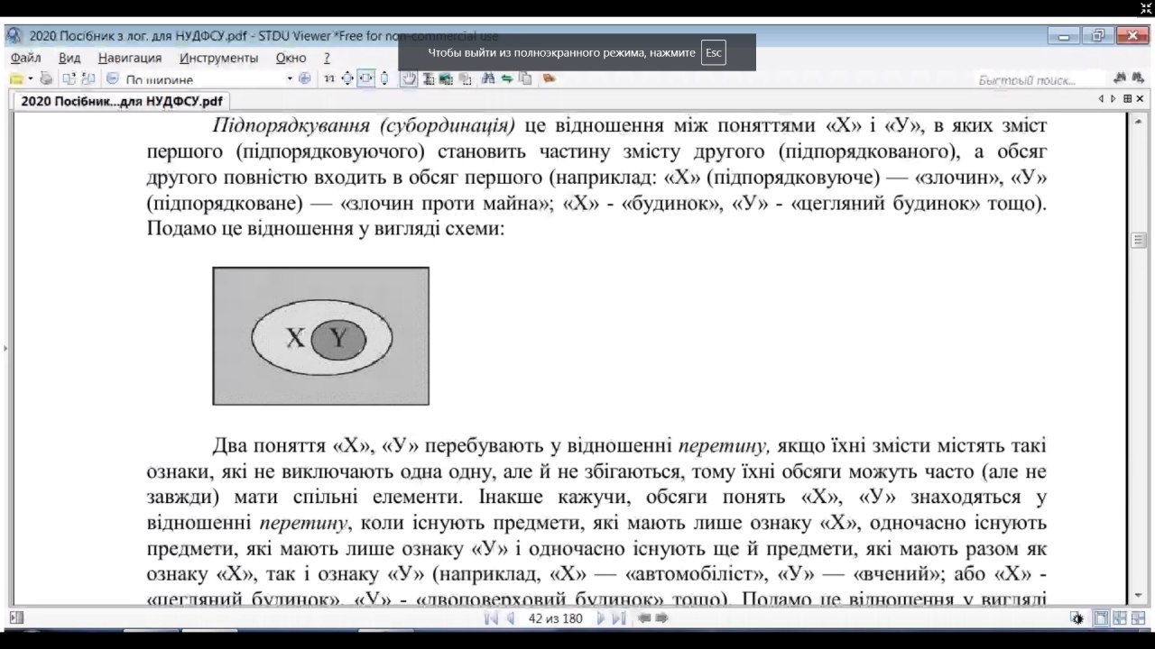
Task: Set actual size 1:1 zoom
Action: coord(329,78)
